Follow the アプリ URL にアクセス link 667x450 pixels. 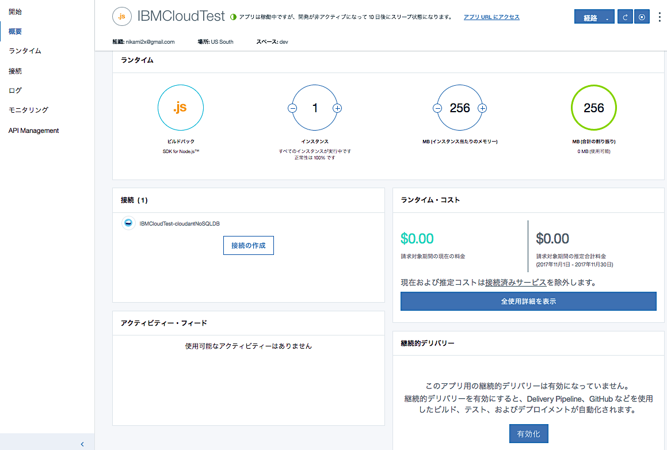click(x=491, y=17)
